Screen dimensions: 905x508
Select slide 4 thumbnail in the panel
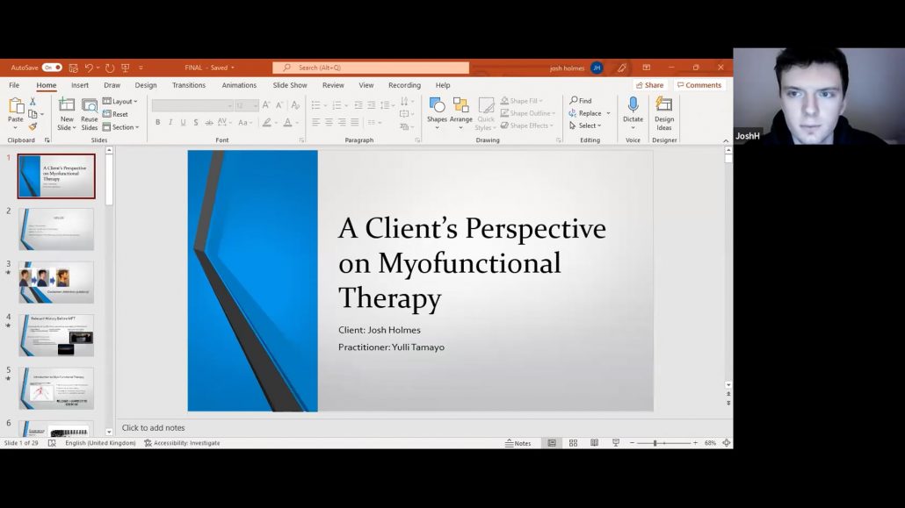pos(56,335)
